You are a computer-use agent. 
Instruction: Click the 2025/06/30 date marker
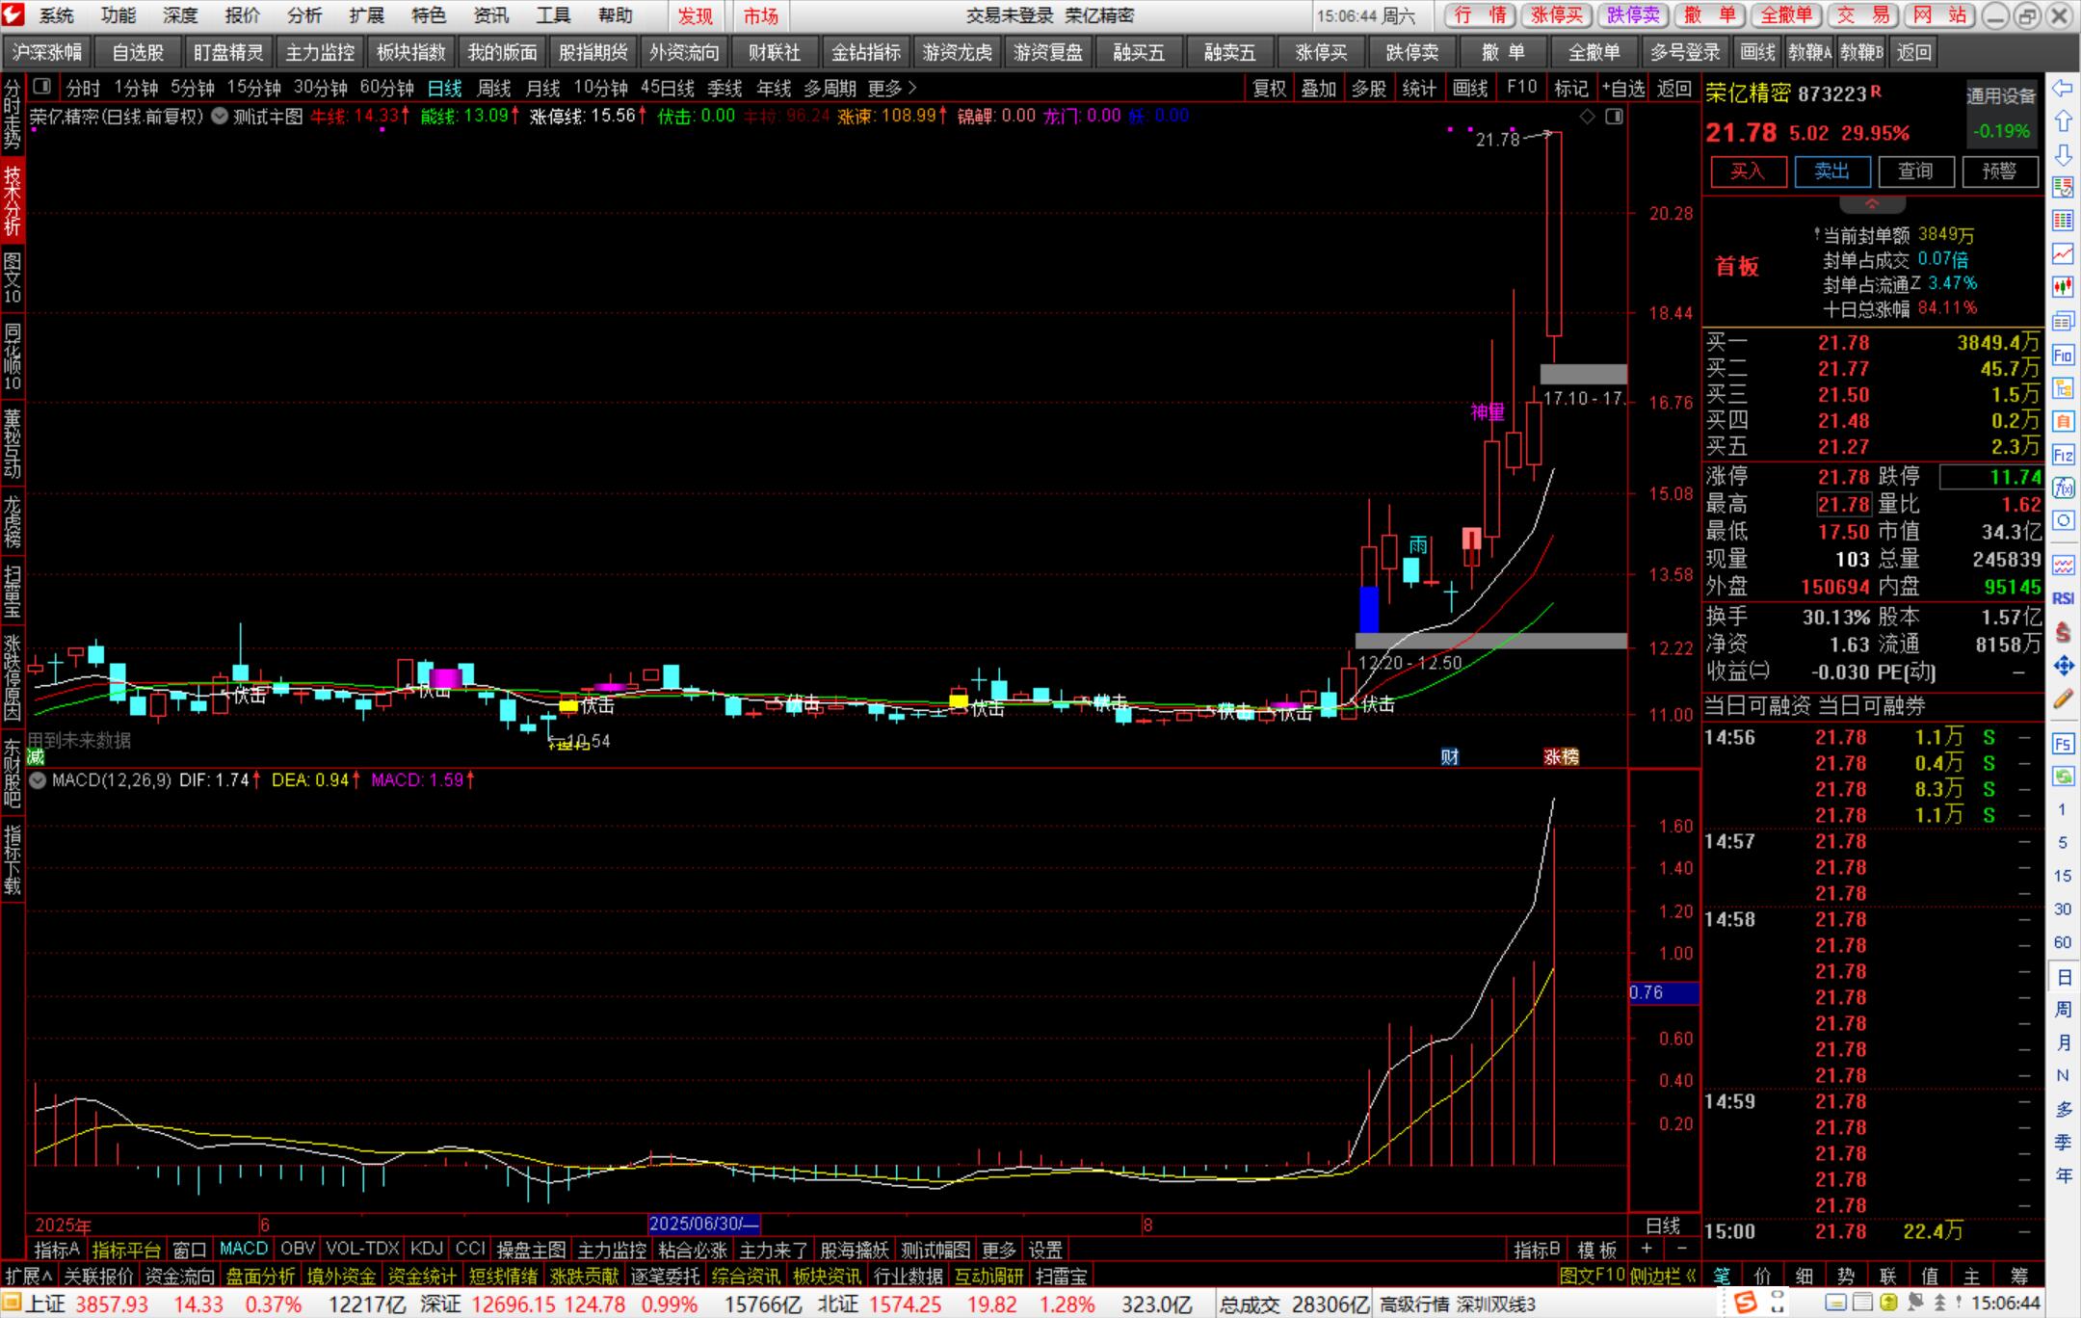(703, 1224)
